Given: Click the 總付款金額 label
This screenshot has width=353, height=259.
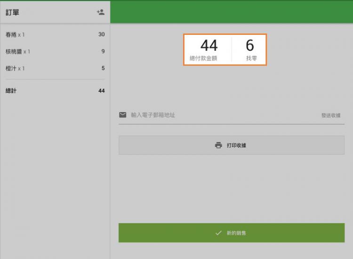Looking at the screenshot, I should 203,58.
